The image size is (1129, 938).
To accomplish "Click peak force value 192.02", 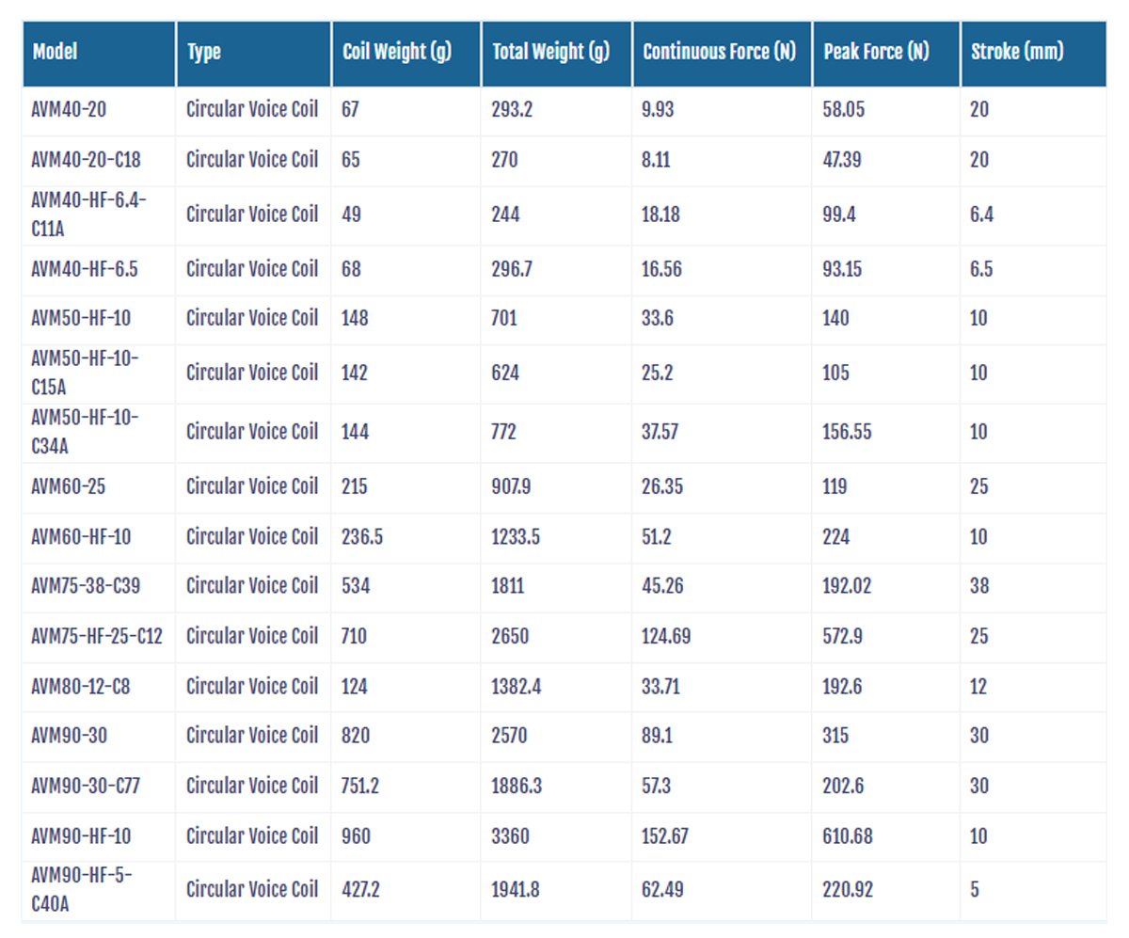I will (848, 587).
